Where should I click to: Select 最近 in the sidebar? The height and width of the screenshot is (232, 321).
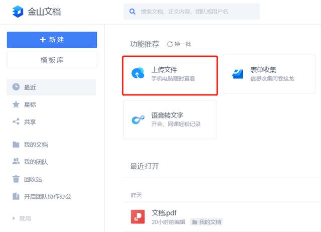click(52, 87)
